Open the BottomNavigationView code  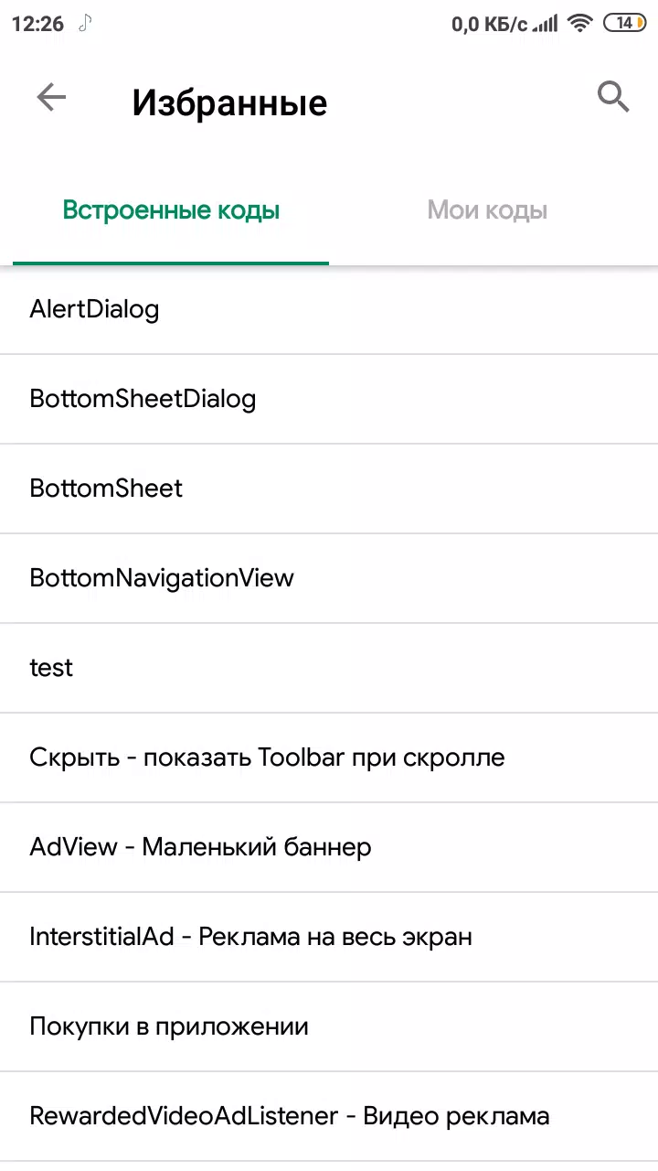pos(329,578)
